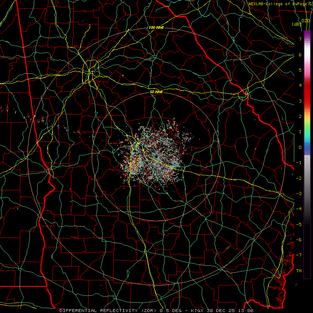Image resolution: width=313 pixels, height=313 pixels.
Task: Click the "-6" tick label on color scale
Action: pyautogui.click(x=299, y=240)
